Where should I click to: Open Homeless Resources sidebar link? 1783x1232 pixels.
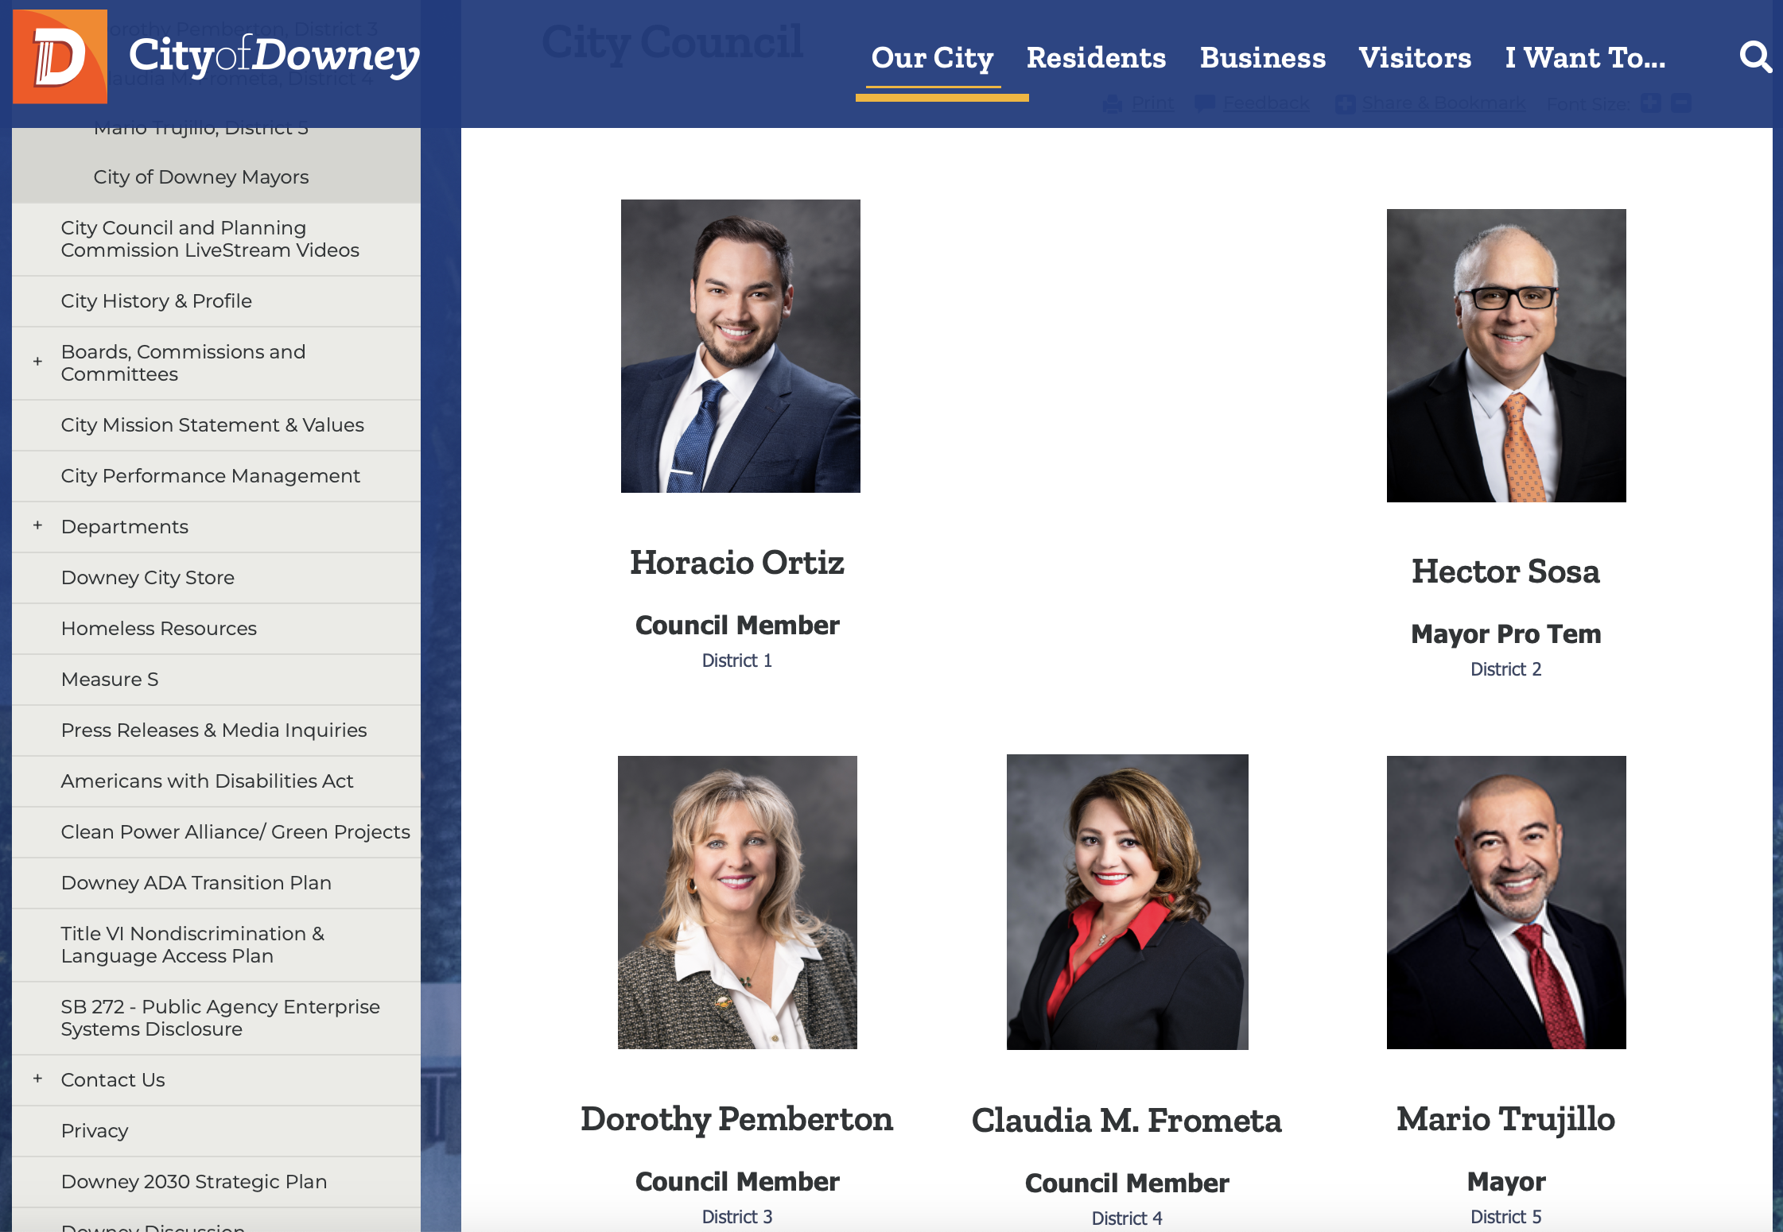[x=158, y=629]
